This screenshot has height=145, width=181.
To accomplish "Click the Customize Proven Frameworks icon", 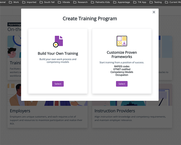I will [x=122, y=41].
